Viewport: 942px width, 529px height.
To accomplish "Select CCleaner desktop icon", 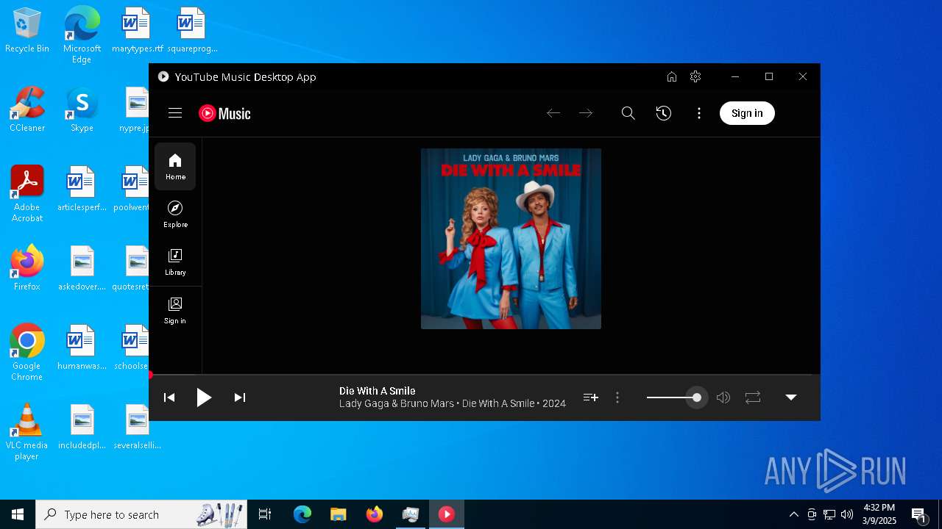I will (27, 109).
